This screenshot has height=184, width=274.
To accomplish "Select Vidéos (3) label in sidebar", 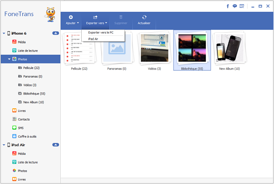I will (30, 85).
